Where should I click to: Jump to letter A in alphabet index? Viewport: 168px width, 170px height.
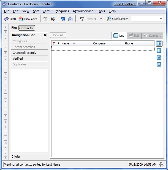coord(6,27)
